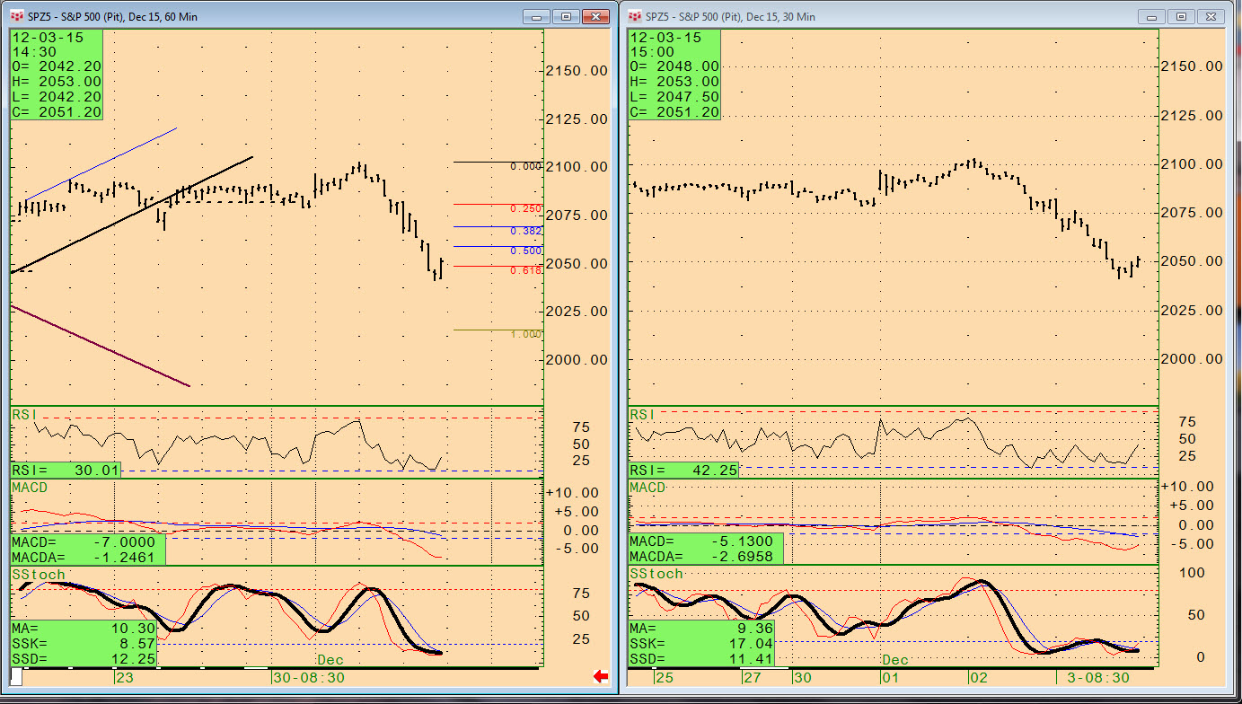Click the MACD label in the 30 Min chart

pos(647,488)
